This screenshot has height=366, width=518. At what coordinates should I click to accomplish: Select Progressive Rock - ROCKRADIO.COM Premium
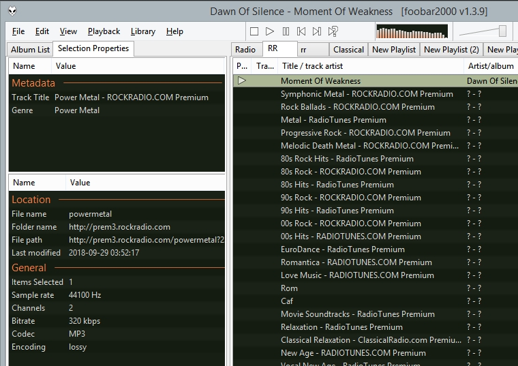tap(376, 132)
